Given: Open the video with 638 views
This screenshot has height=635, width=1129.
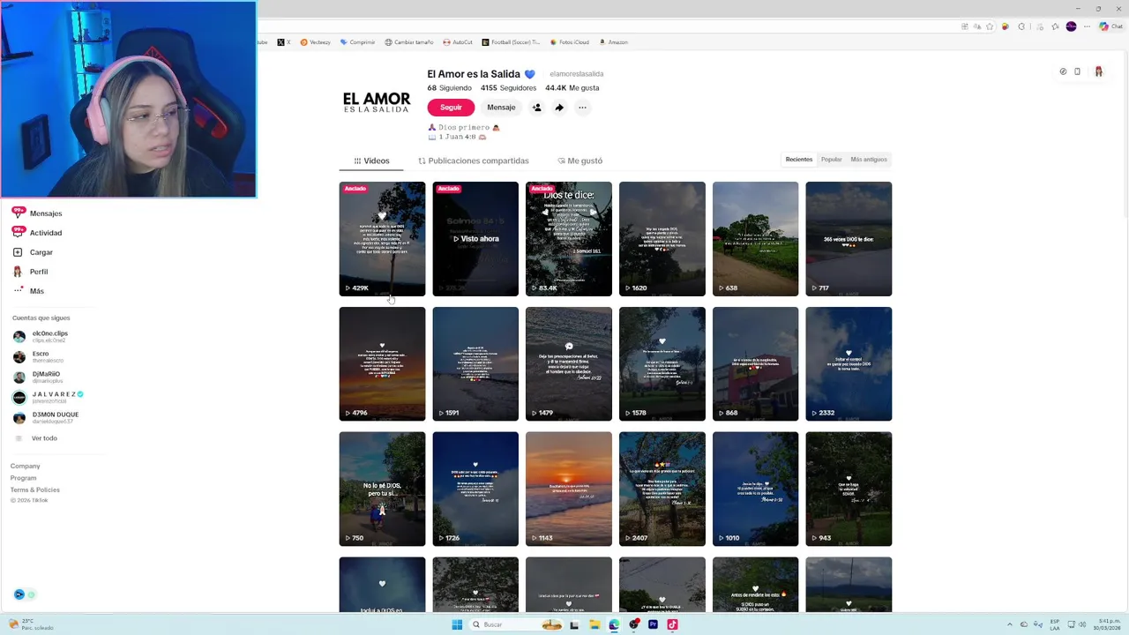Looking at the screenshot, I should point(756,239).
